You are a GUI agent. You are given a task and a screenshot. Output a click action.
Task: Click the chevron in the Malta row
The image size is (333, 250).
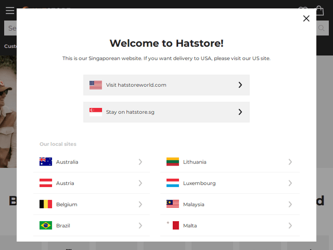290,226
